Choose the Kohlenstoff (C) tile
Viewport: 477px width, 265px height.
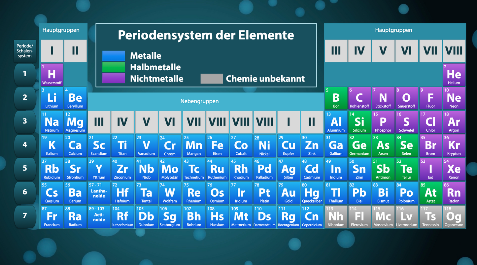click(x=359, y=98)
